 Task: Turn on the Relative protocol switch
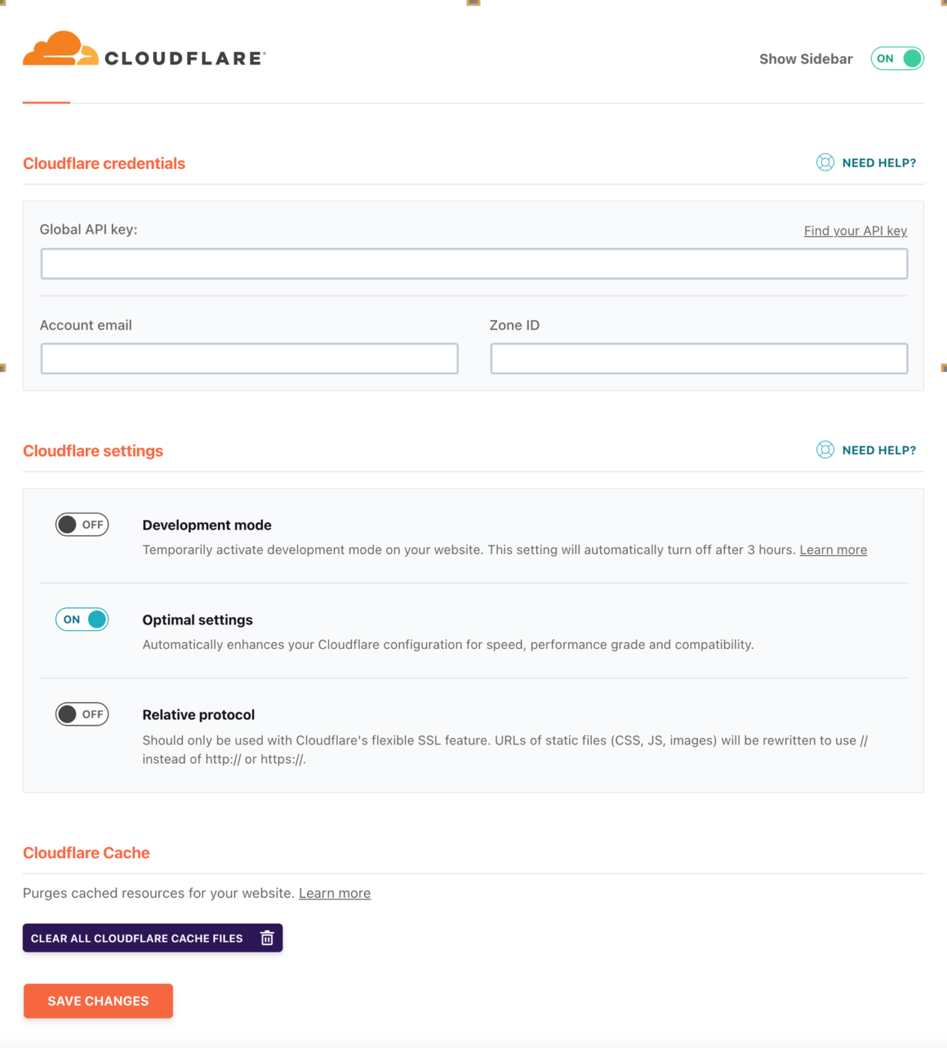click(x=81, y=714)
